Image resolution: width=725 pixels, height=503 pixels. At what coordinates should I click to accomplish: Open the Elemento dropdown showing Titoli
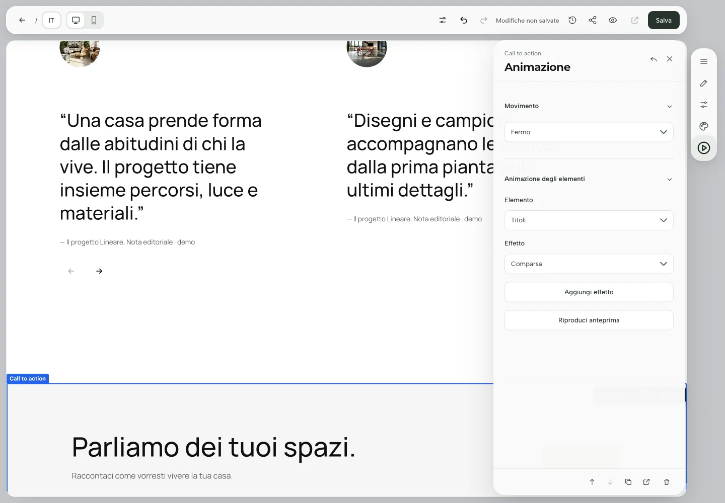(x=589, y=220)
